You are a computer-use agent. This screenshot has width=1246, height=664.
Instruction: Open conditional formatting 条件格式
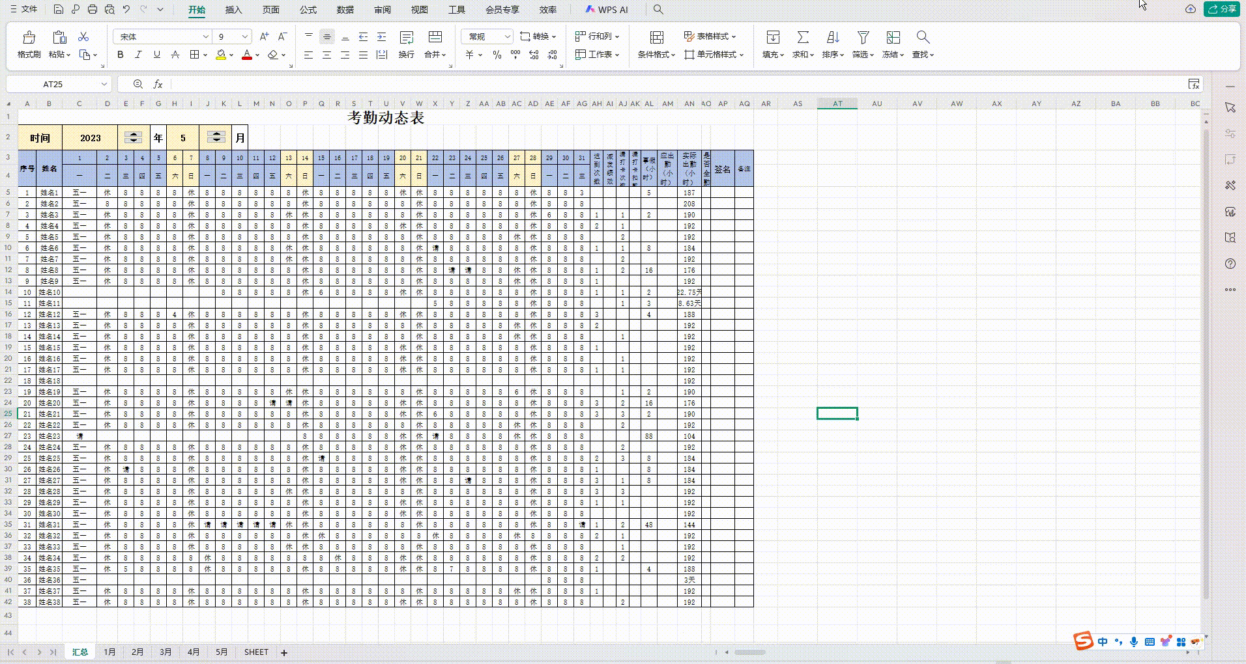[x=657, y=44]
